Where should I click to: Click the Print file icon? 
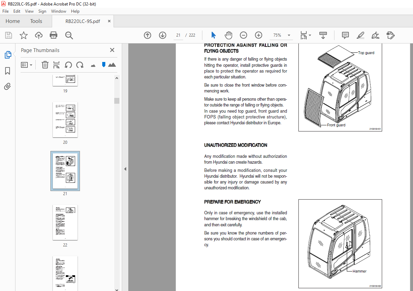[x=54, y=35]
